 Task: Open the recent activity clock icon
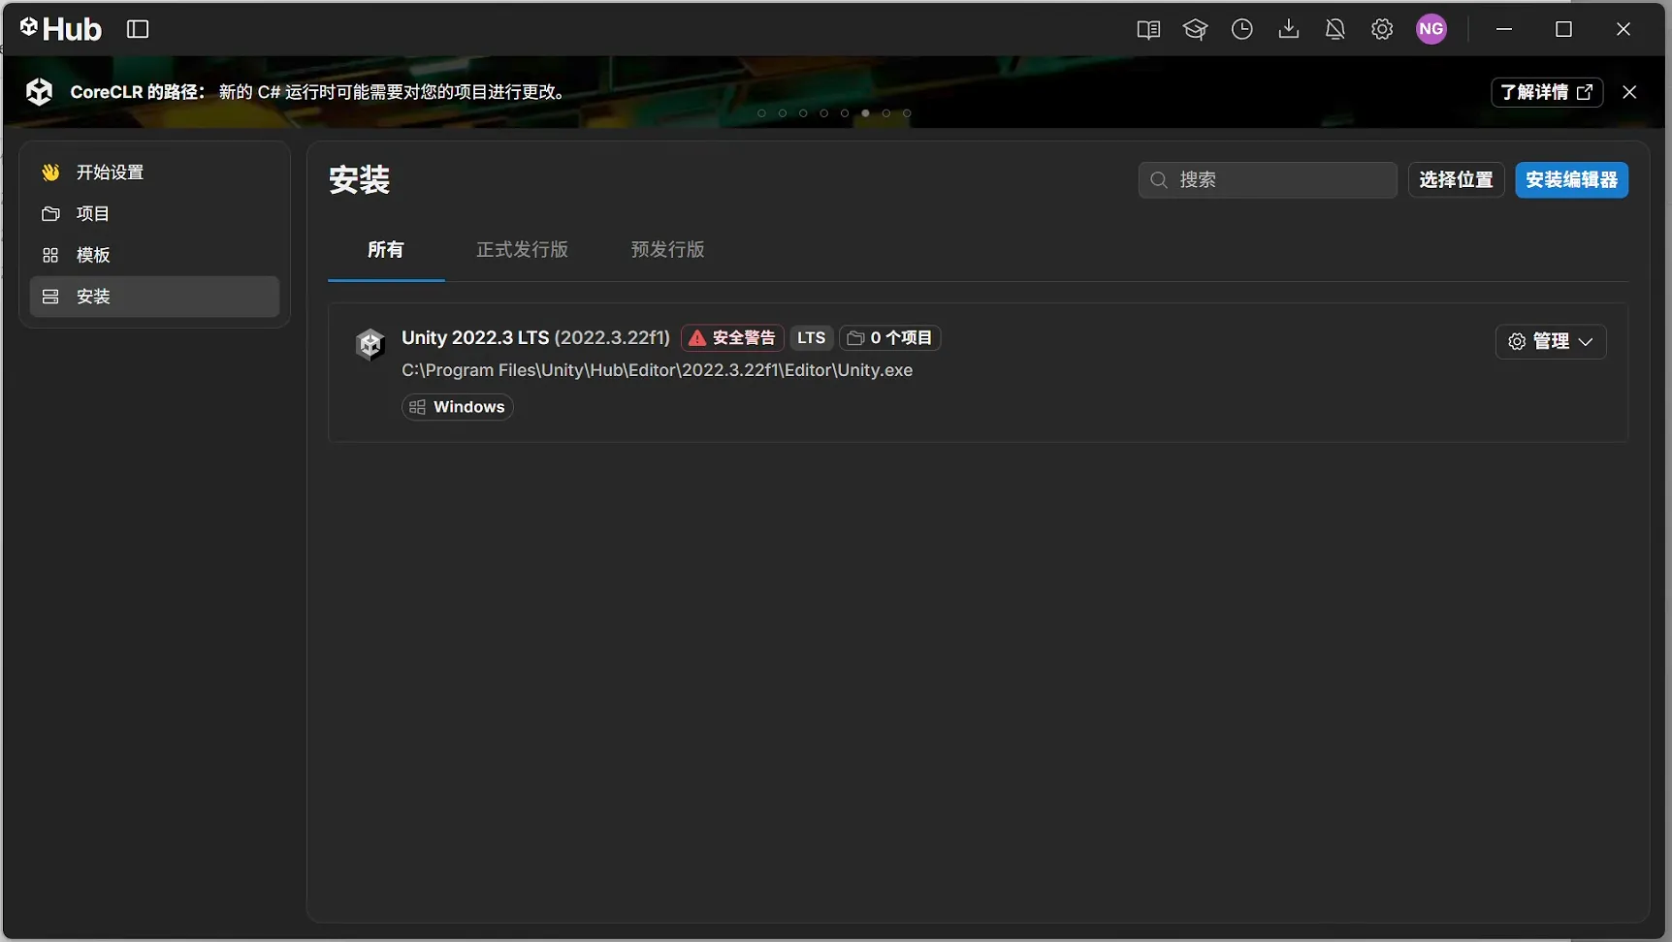pos(1241,29)
